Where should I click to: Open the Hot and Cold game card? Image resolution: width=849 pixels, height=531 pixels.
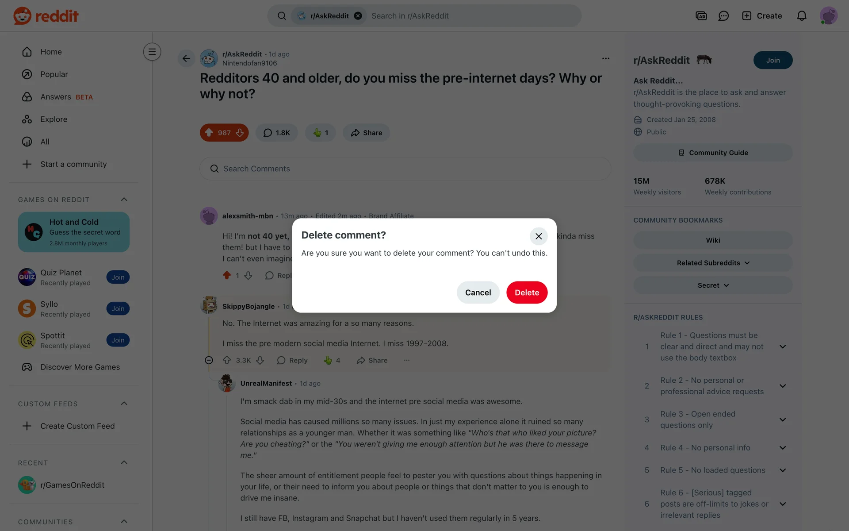pyautogui.click(x=74, y=232)
